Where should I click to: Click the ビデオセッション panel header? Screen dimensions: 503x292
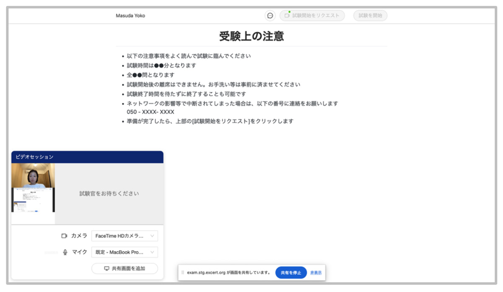87,157
